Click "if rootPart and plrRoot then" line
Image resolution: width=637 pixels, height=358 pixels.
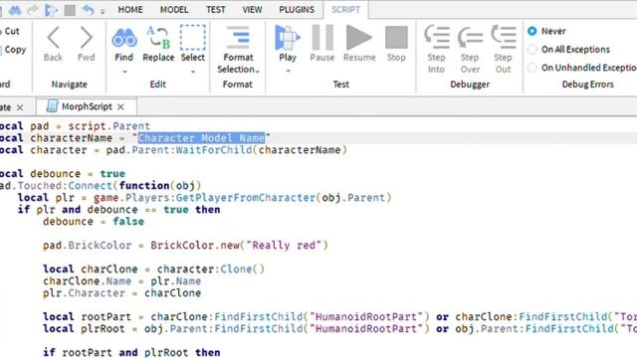131,352
